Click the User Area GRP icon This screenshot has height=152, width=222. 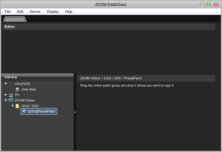coord(17,89)
